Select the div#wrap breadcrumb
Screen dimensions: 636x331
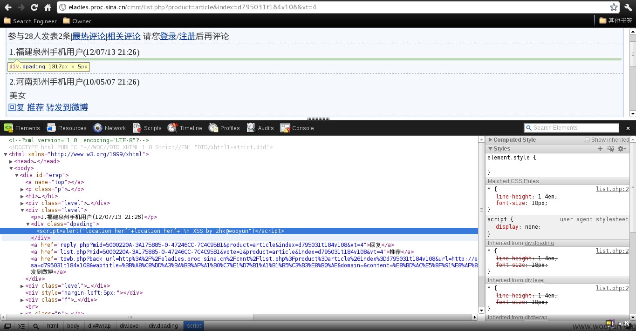coord(100,326)
